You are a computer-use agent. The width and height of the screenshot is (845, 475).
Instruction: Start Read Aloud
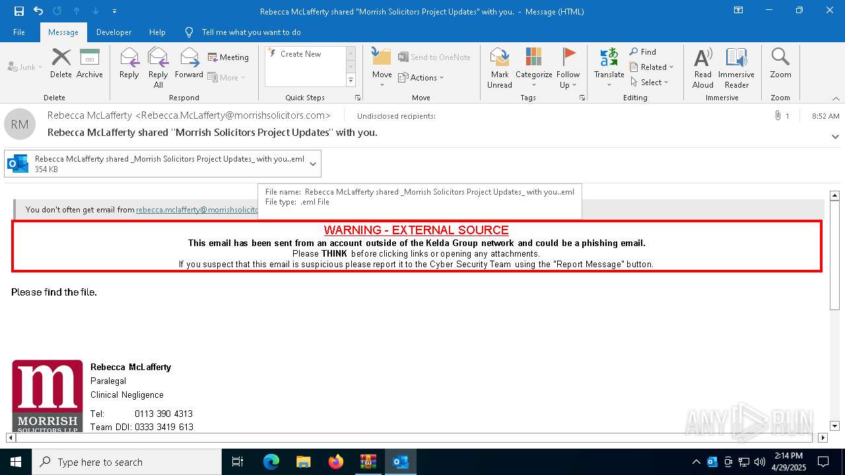click(x=703, y=68)
